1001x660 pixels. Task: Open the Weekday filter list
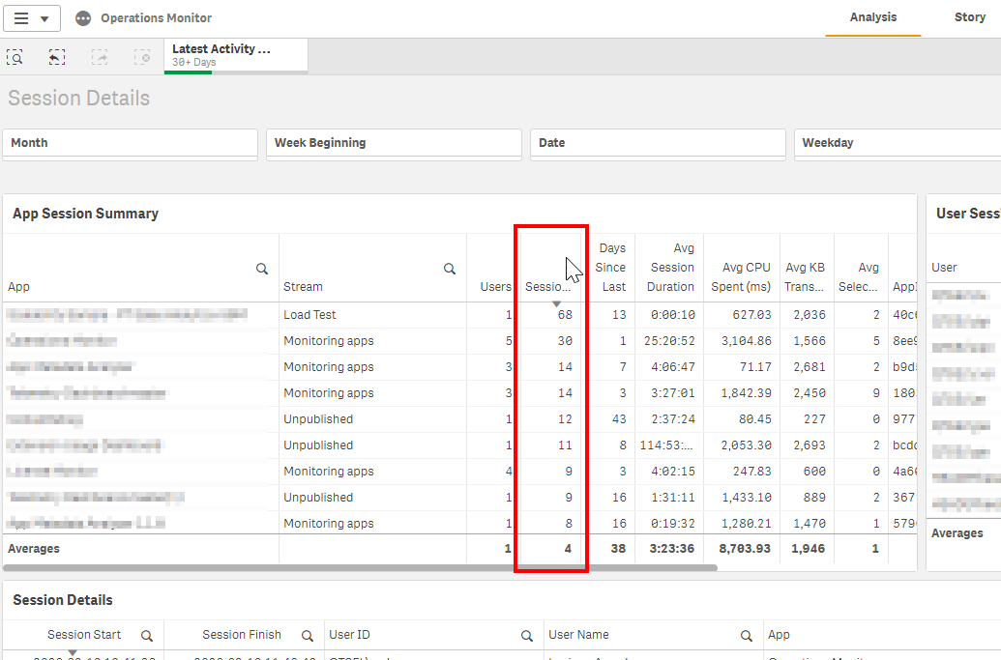pyautogui.click(x=897, y=143)
